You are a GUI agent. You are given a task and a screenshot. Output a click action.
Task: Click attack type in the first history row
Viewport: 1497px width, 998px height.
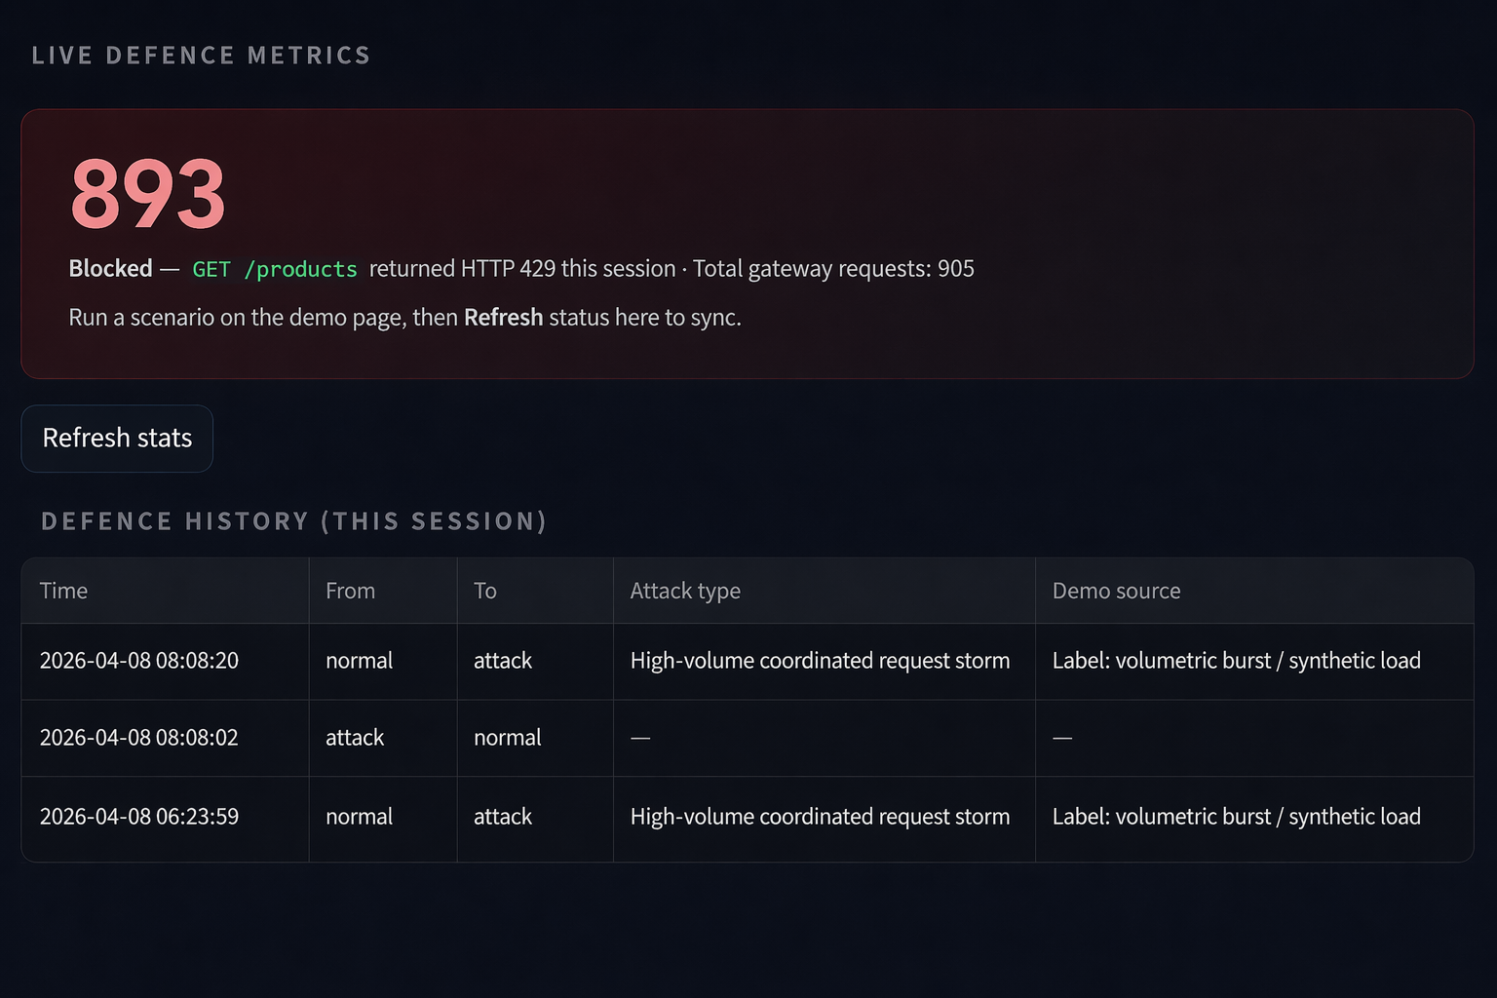(820, 661)
